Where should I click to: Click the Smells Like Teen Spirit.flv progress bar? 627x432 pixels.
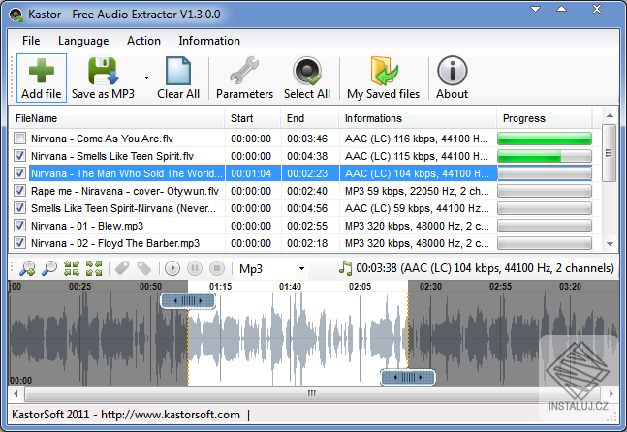coord(545,156)
